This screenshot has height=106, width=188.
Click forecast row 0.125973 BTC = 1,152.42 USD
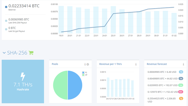163,92
